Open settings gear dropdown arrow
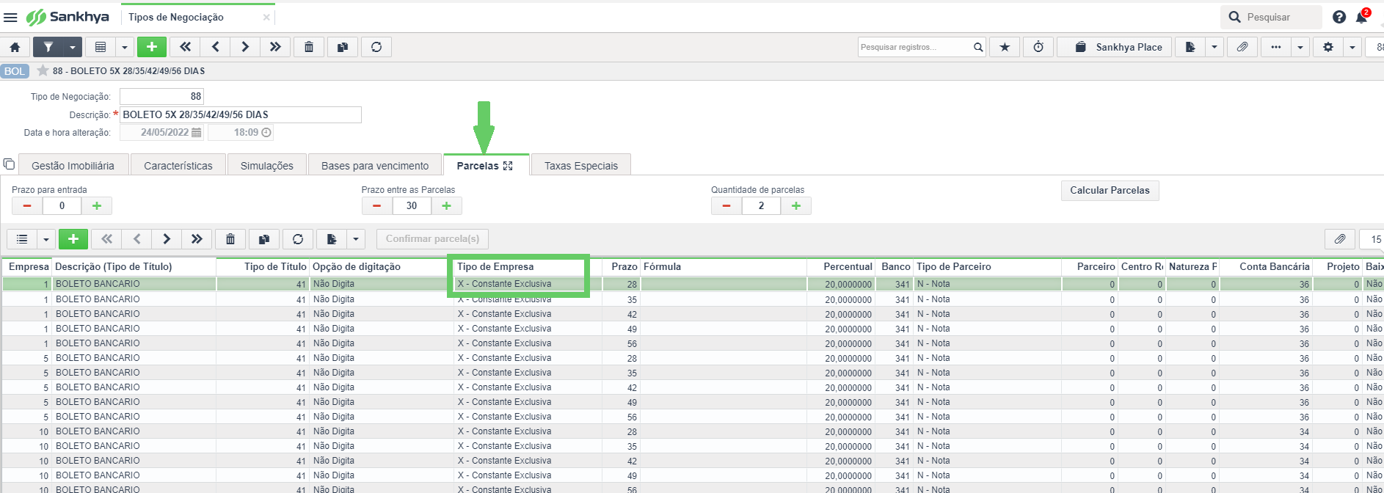The image size is (1384, 493). pyautogui.click(x=1352, y=47)
